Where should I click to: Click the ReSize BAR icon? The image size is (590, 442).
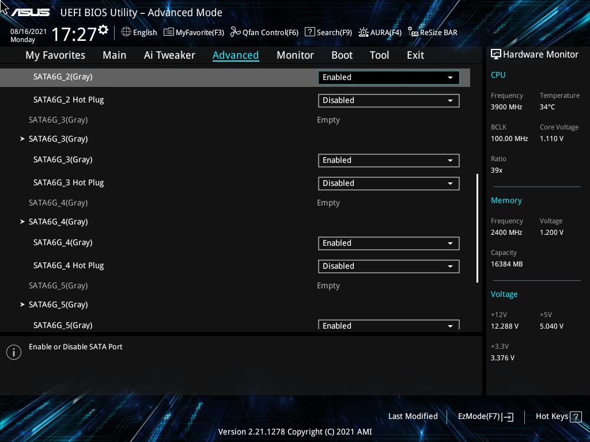[x=413, y=32]
